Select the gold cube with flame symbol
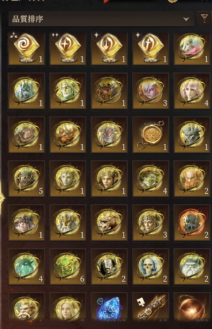 coord(109,49)
